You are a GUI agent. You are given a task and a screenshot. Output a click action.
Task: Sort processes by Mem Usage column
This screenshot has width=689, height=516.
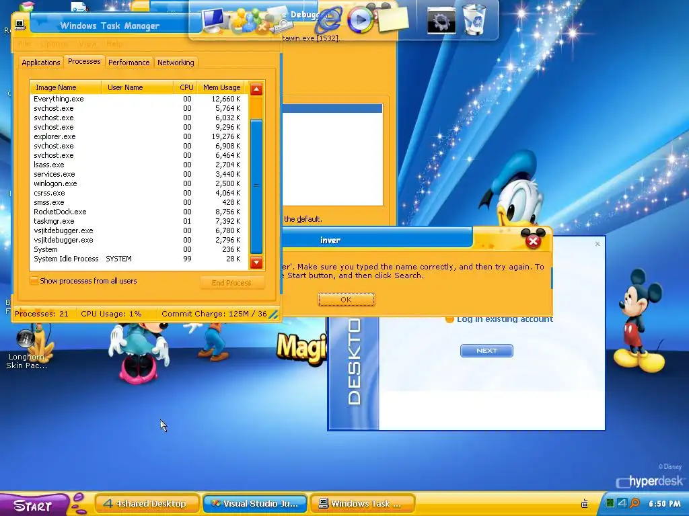pyautogui.click(x=222, y=87)
